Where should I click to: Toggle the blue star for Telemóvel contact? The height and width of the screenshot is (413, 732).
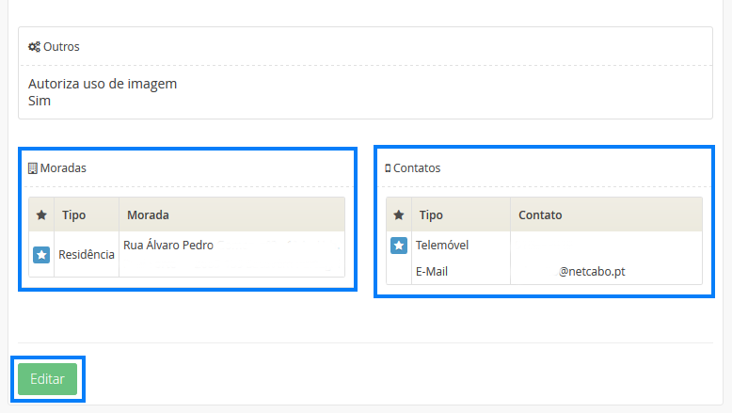point(399,246)
